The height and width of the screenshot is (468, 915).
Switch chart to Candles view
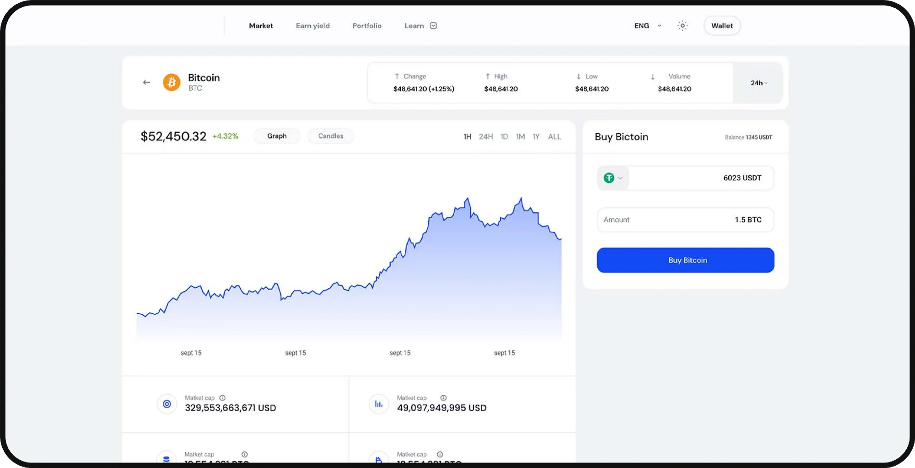pyautogui.click(x=330, y=136)
